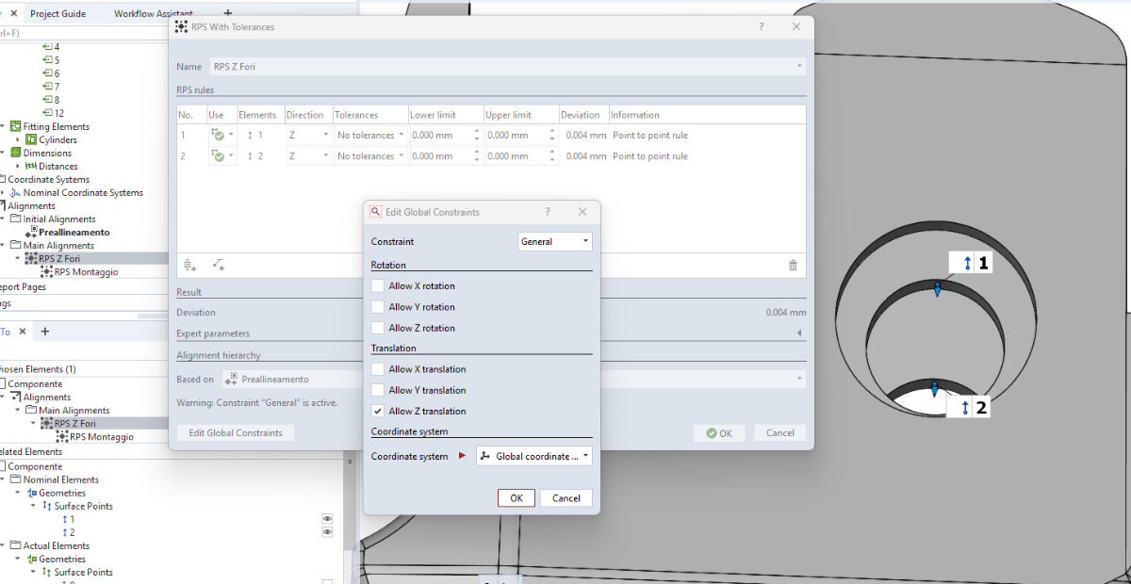1131x584 pixels.
Task: Open the Coordinate system dropdown
Action: [534, 456]
